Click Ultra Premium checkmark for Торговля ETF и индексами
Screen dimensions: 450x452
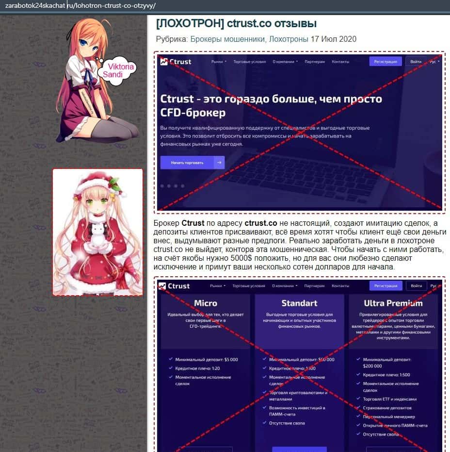[358, 399]
